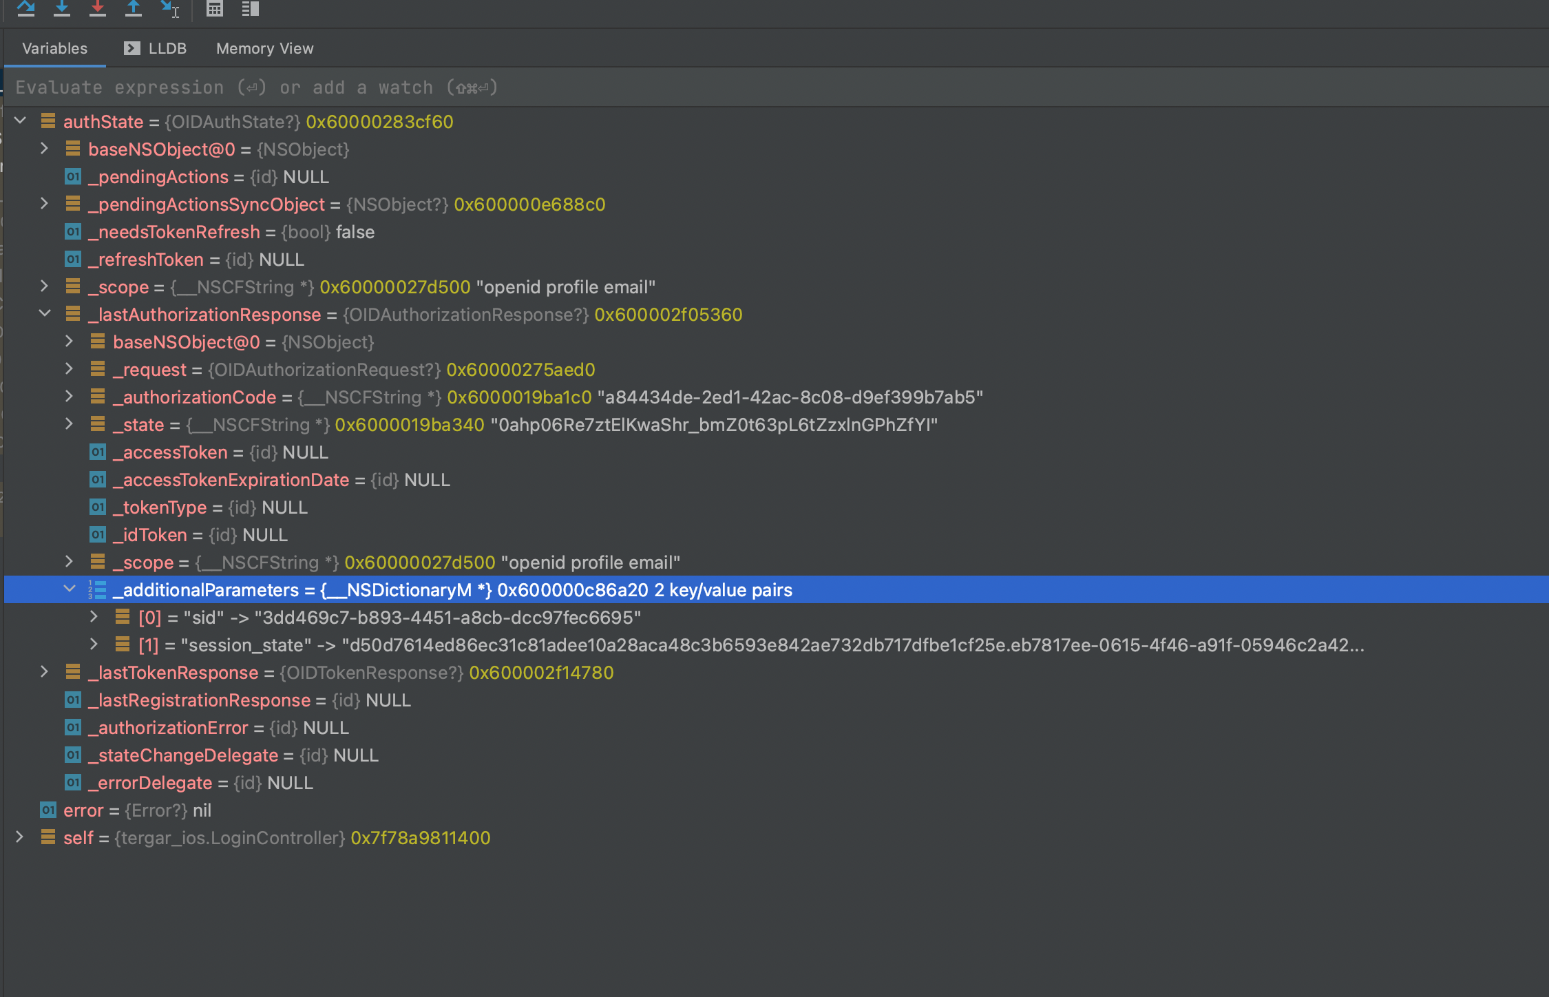
Task: Select the session_state dictionary entry
Action: pos(750,645)
